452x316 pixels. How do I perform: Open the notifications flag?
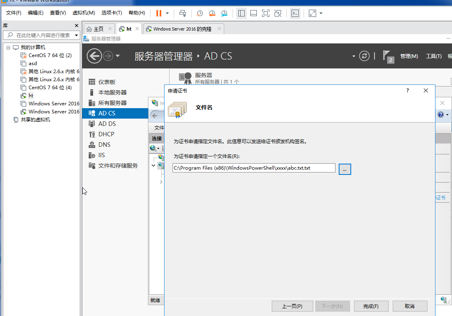(388, 56)
